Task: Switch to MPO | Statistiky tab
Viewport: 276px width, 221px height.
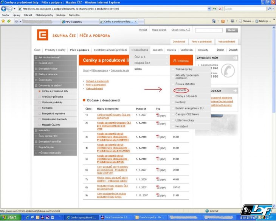Action: (80, 22)
